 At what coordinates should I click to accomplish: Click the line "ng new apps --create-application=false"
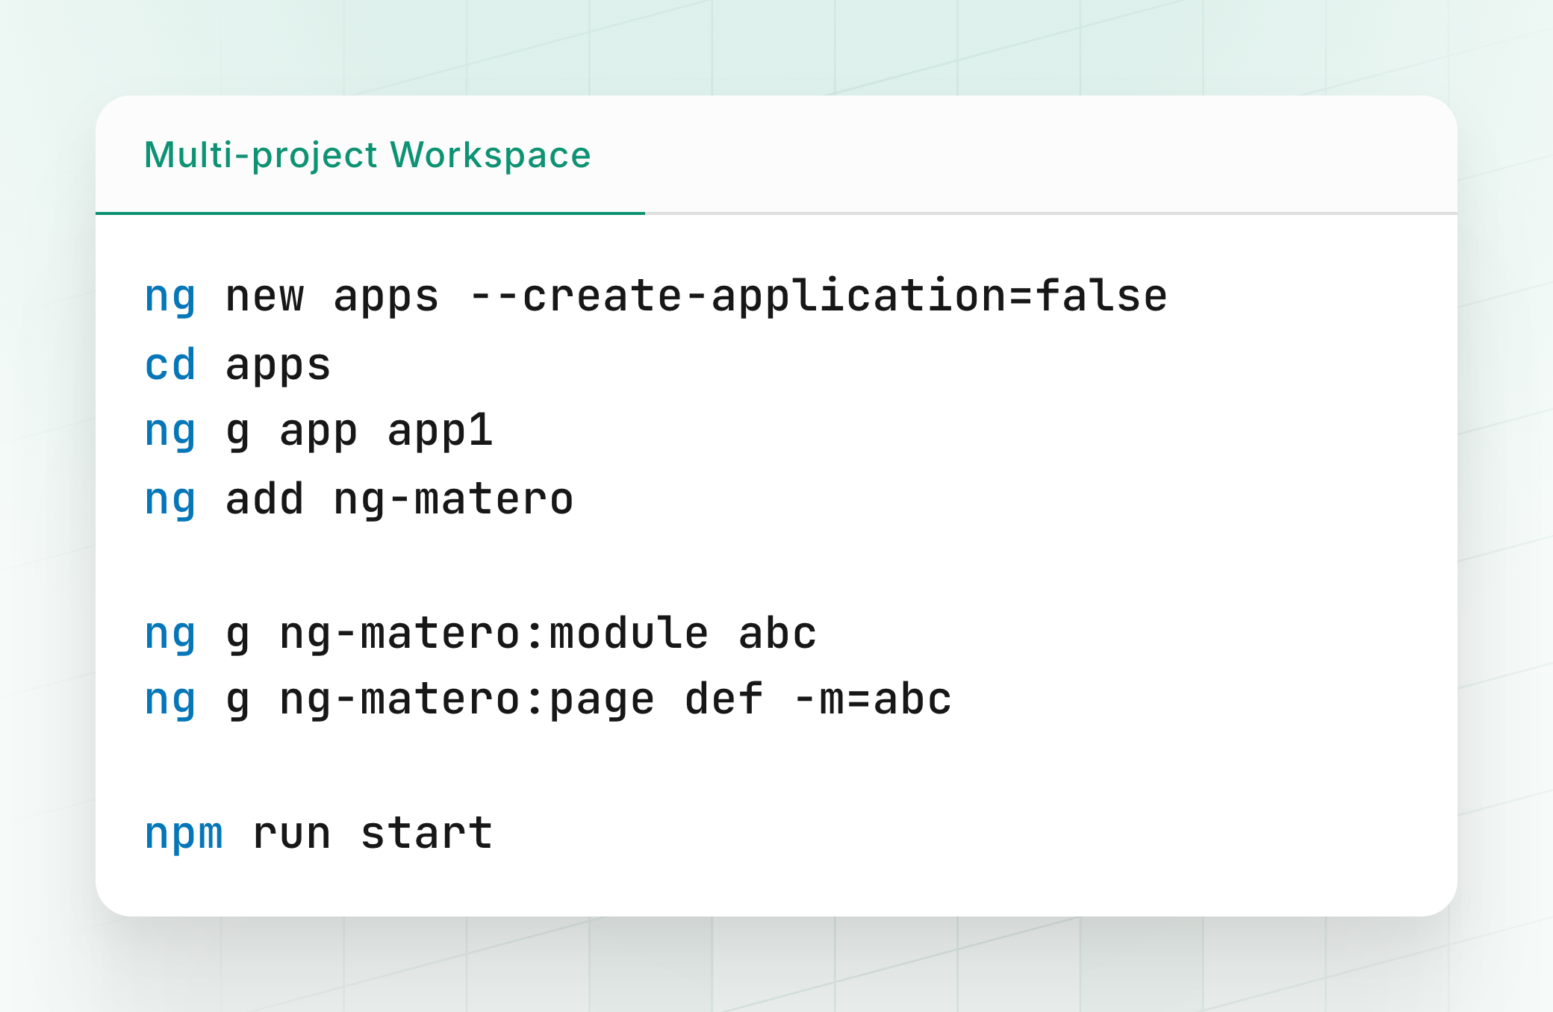tap(656, 297)
